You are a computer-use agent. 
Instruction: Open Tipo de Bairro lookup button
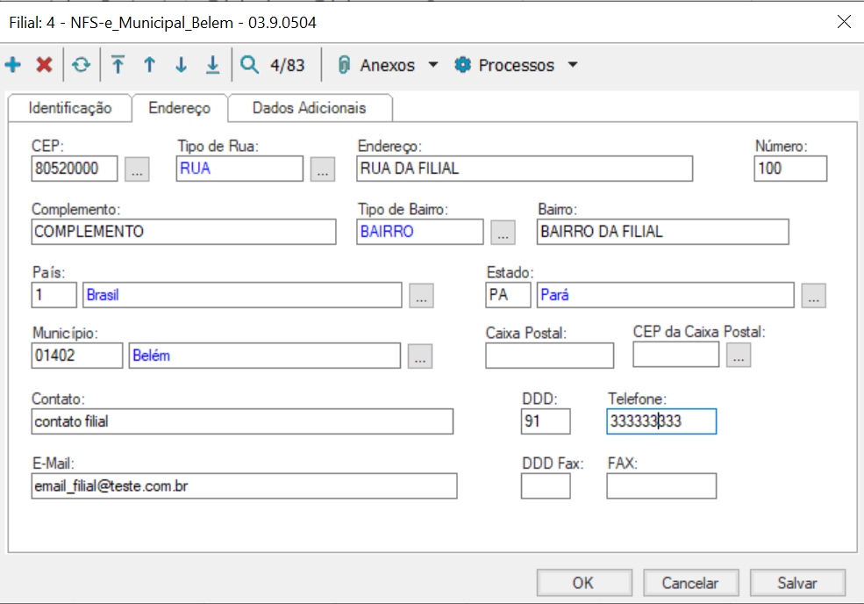[503, 233]
